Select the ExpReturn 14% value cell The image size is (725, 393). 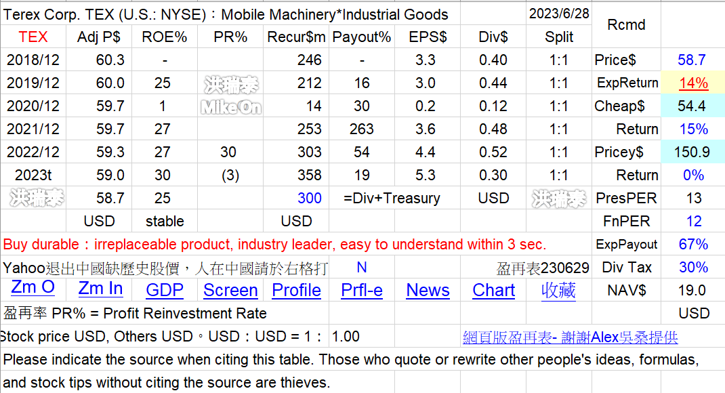click(x=693, y=83)
